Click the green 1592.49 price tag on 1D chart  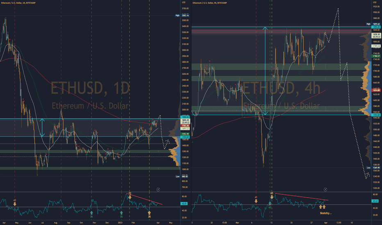(x=185, y=134)
